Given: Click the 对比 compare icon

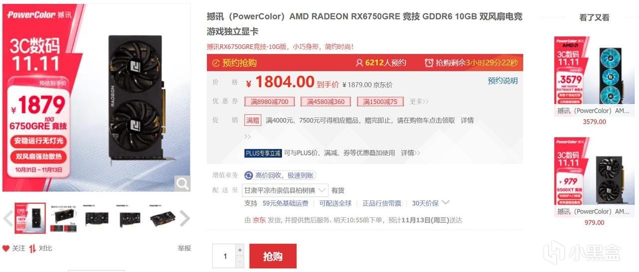Looking at the screenshot, I should pyautogui.click(x=32, y=249).
